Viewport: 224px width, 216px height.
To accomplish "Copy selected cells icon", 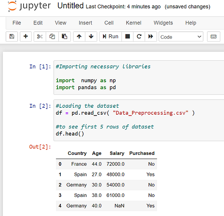I will (52, 36).
